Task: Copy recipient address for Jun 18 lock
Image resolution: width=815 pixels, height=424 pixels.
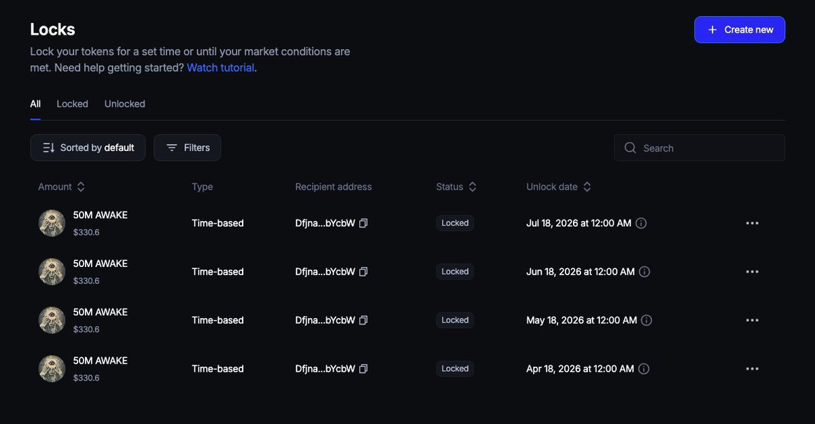Action: click(x=363, y=272)
